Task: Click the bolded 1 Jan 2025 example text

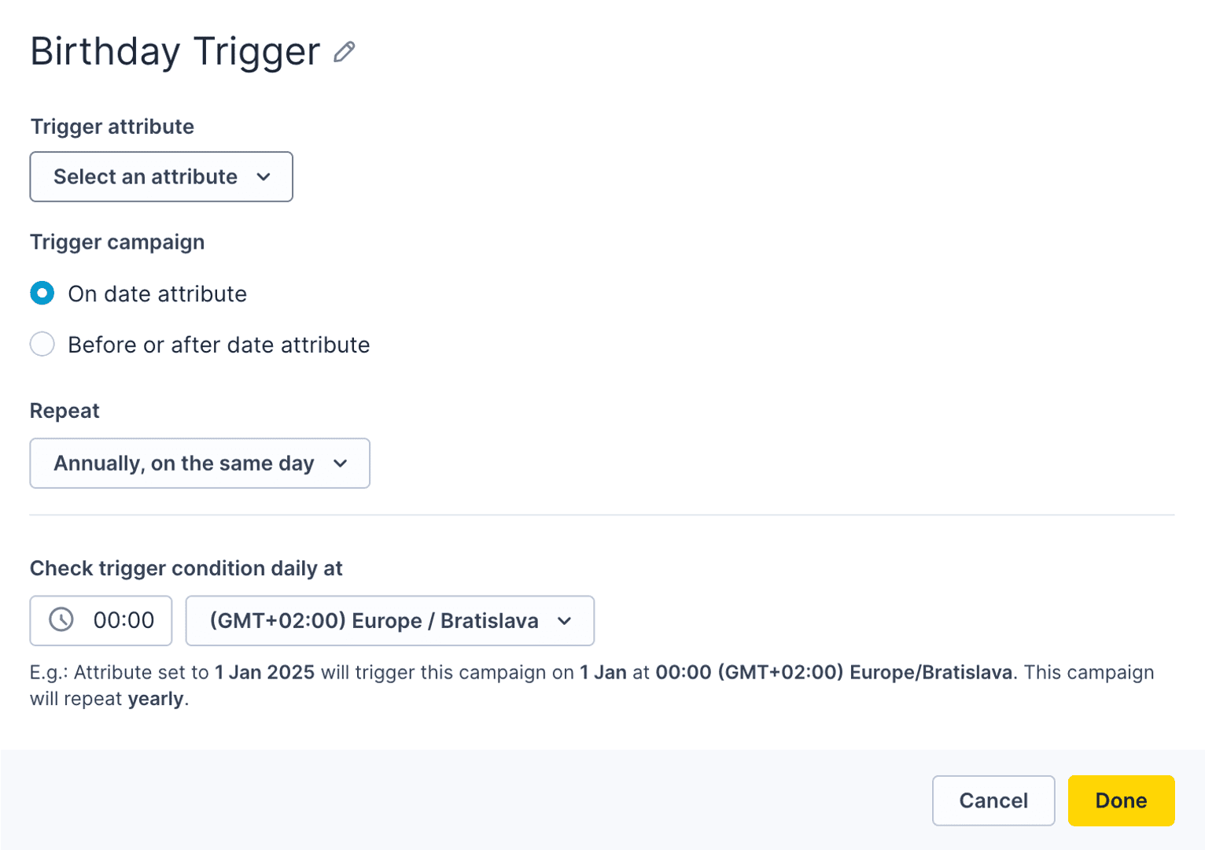Action: (x=263, y=672)
